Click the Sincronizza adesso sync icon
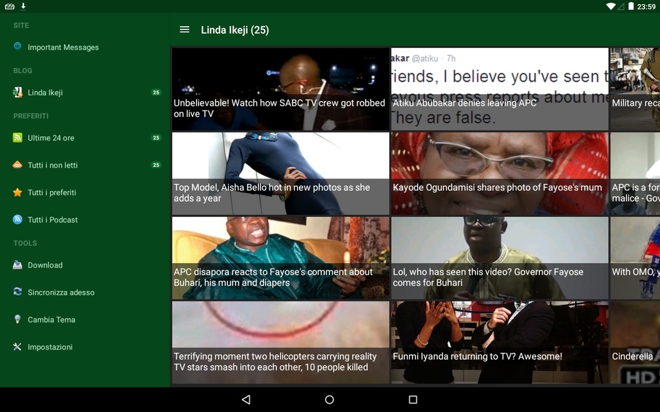Image resolution: width=660 pixels, height=412 pixels. pos(17,292)
